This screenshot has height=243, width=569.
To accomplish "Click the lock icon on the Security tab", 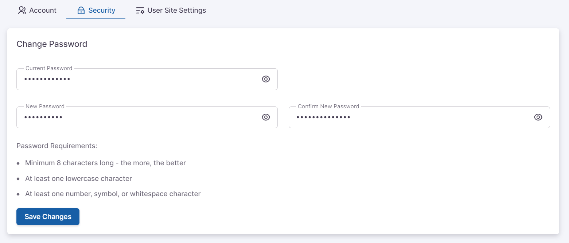I will coord(81,11).
